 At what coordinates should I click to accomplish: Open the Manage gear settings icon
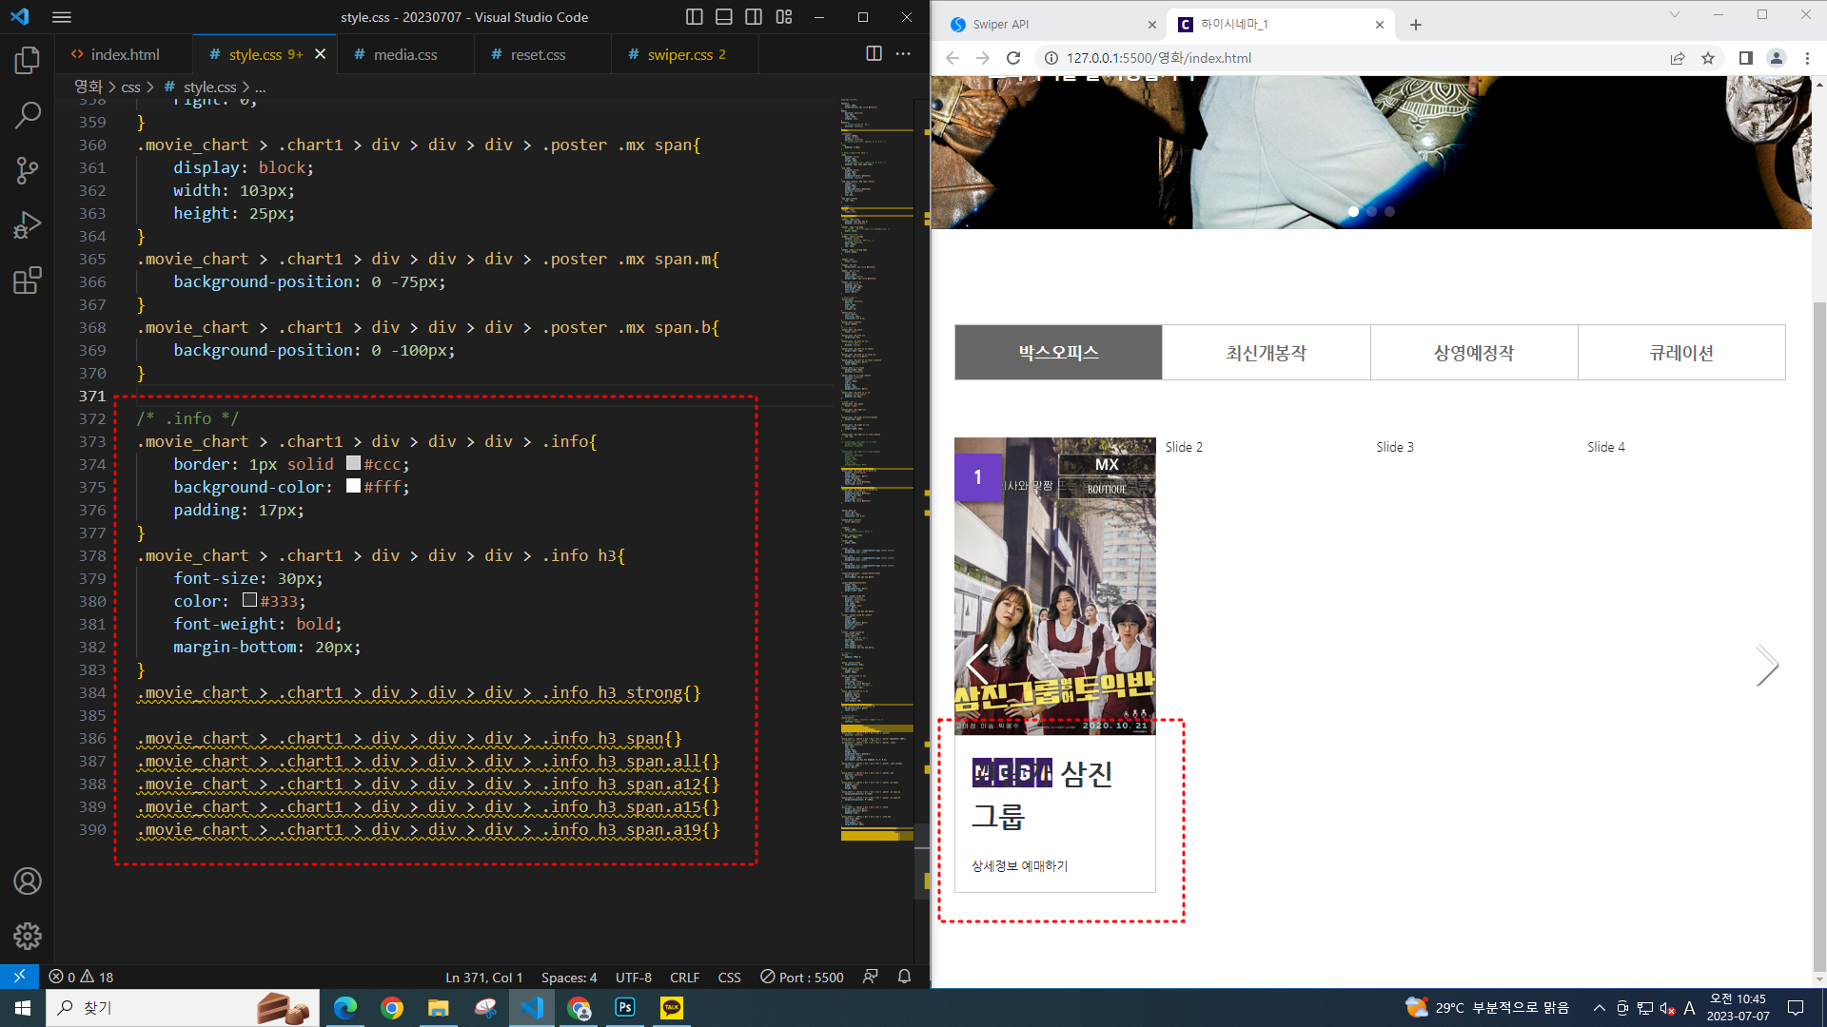point(28,936)
